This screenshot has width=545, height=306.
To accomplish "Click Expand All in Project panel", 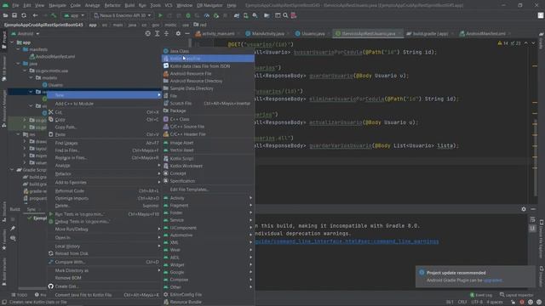I will pyautogui.click(x=157, y=34).
